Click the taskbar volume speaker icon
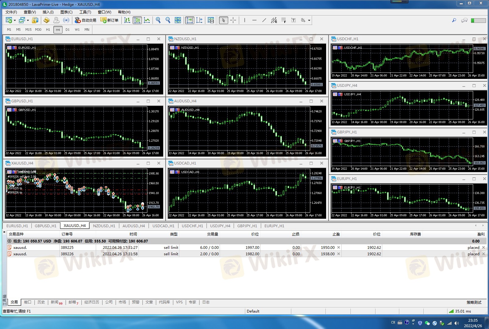 (456, 323)
